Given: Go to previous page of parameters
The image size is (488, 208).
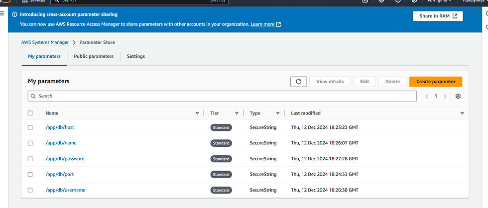Looking at the screenshot, I should click(427, 96).
